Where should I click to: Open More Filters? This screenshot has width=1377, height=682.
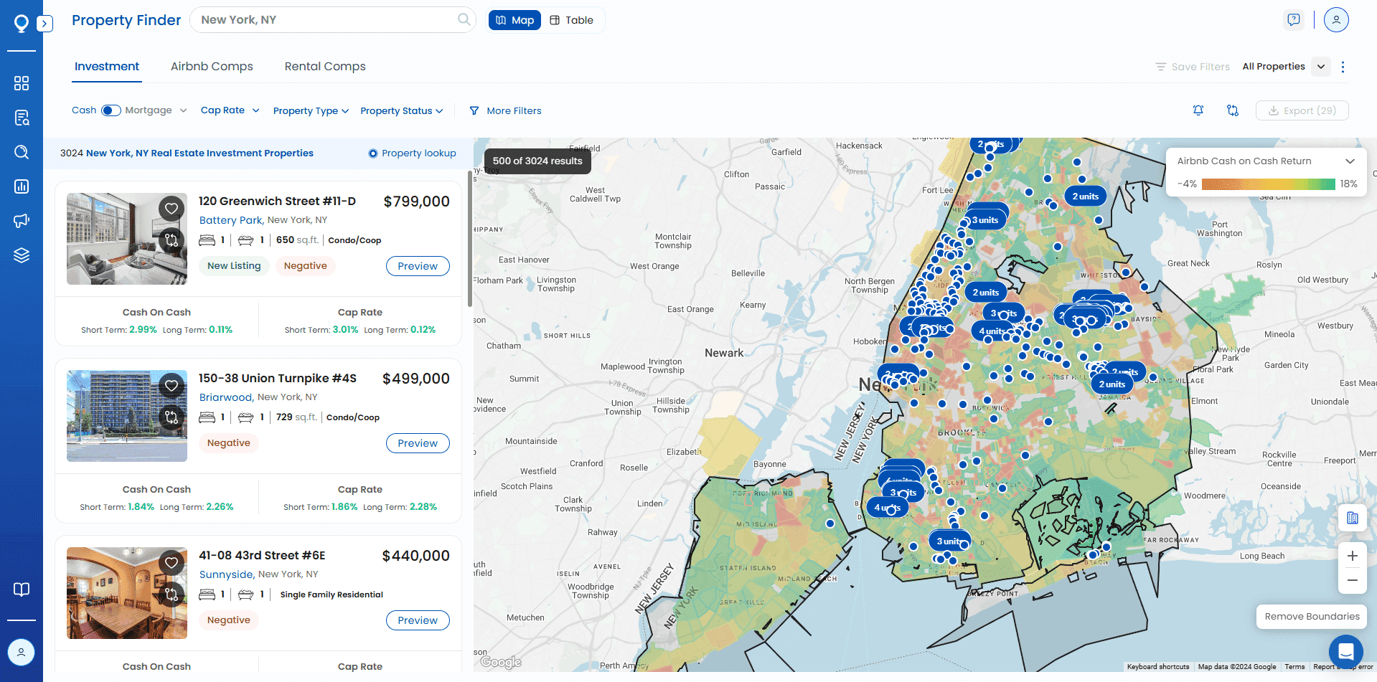tap(505, 110)
